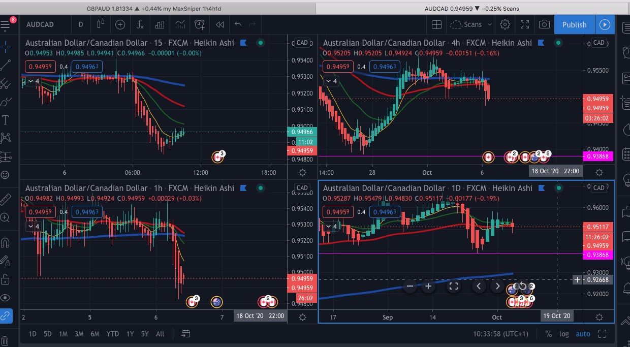Expand the indicator legend on the 4h chart
This screenshot has width=630, height=347.
pyautogui.click(x=331, y=81)
